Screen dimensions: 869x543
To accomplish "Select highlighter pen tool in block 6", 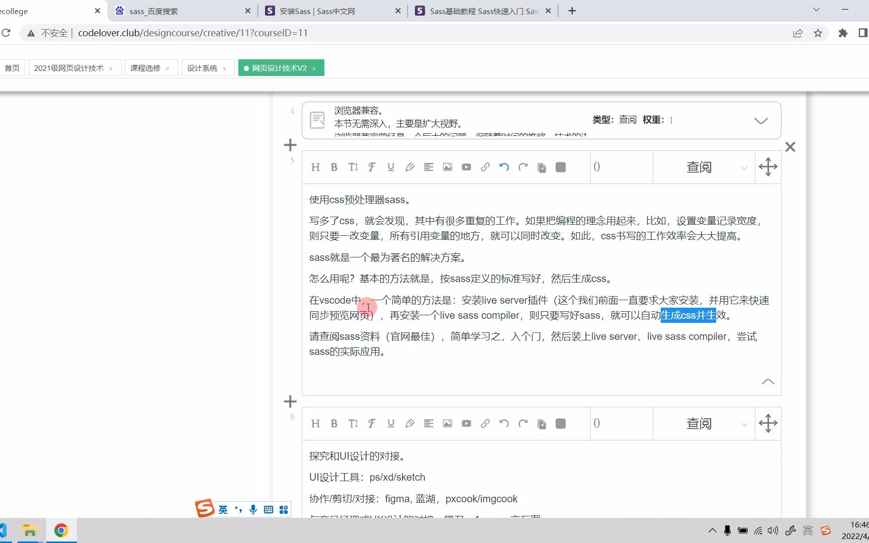I will pos(410,424).
